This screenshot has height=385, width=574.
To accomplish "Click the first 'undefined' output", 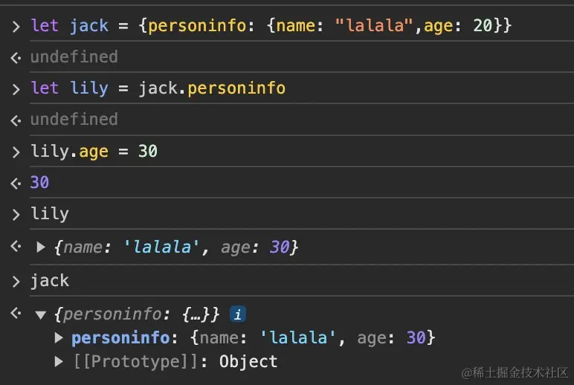I will (74, 57).
